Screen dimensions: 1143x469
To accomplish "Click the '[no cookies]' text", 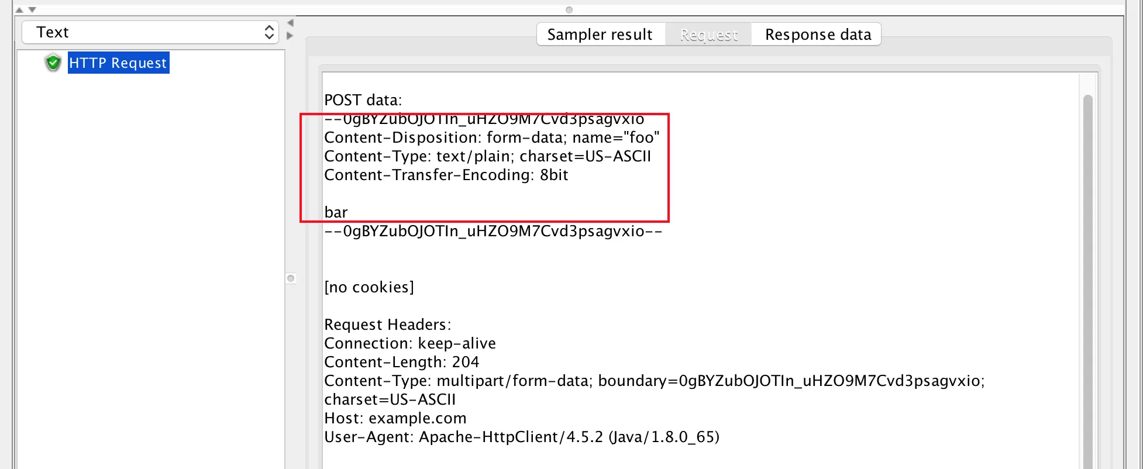I will click(369, 287).
